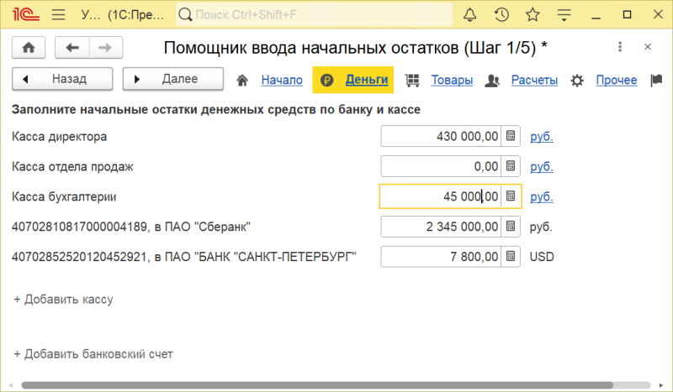
Task: Open form's three-dot more menu
Action: click(x=620, y=47)
